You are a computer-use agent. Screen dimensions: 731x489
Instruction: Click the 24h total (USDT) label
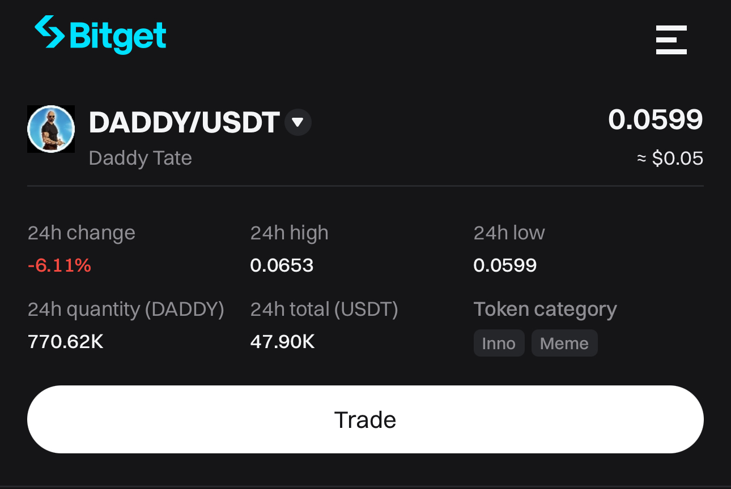[324, 310]
